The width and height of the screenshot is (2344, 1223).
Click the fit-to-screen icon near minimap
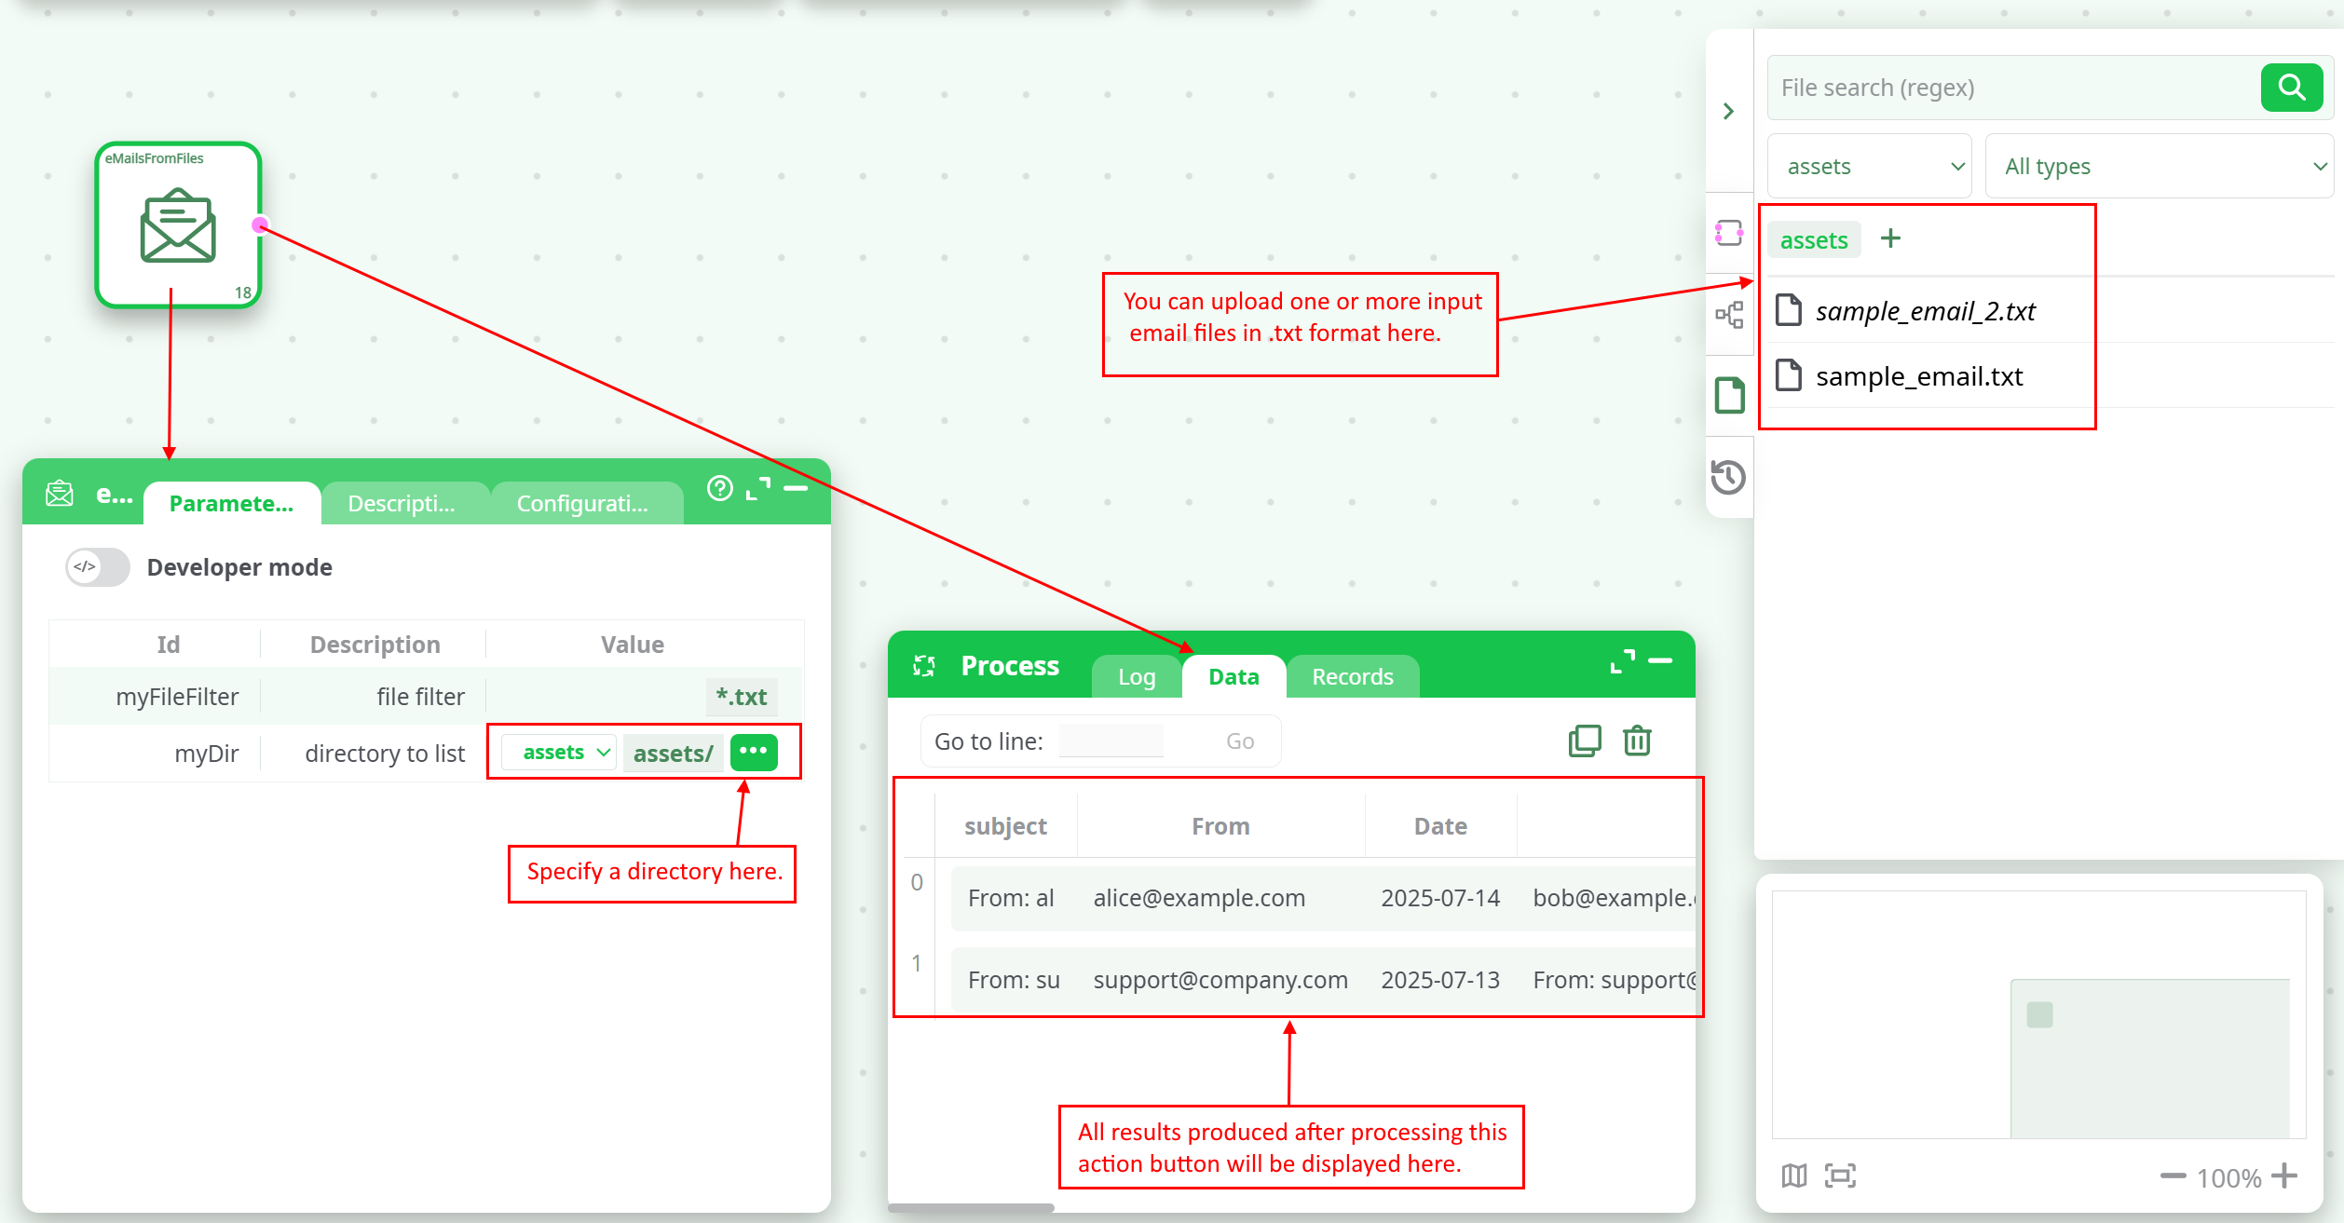click(x=1840, y=1176)
